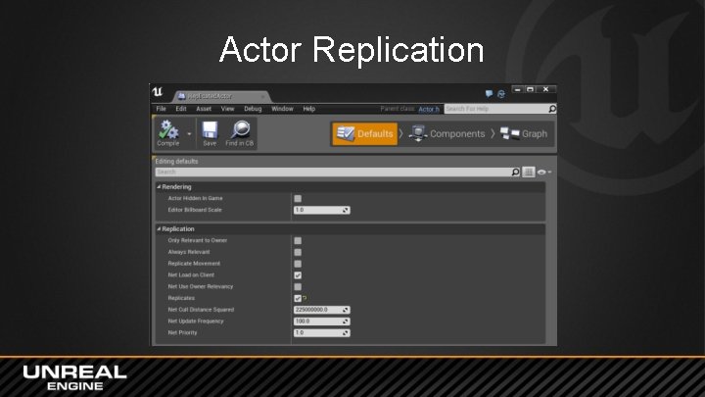The height and width of the screenshot is (397, 705).
Task: Open the Compile options dropdown arrow
Action: [189, 133]
